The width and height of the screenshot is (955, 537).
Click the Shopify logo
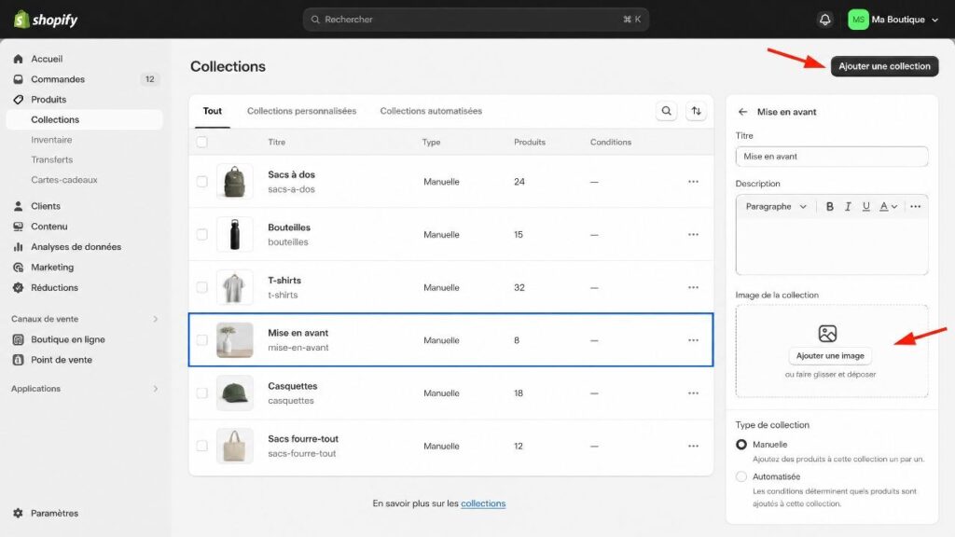(46, 20)
